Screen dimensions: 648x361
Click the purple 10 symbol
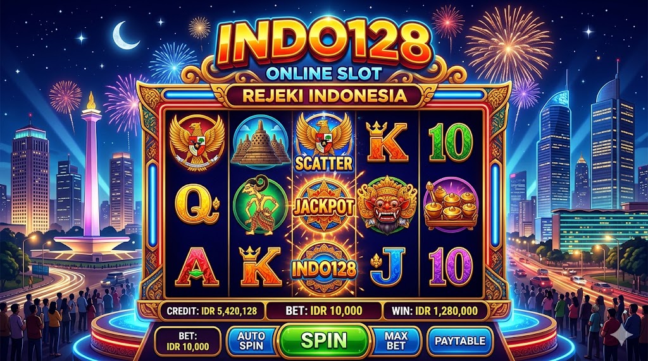[x=451, y=266]
